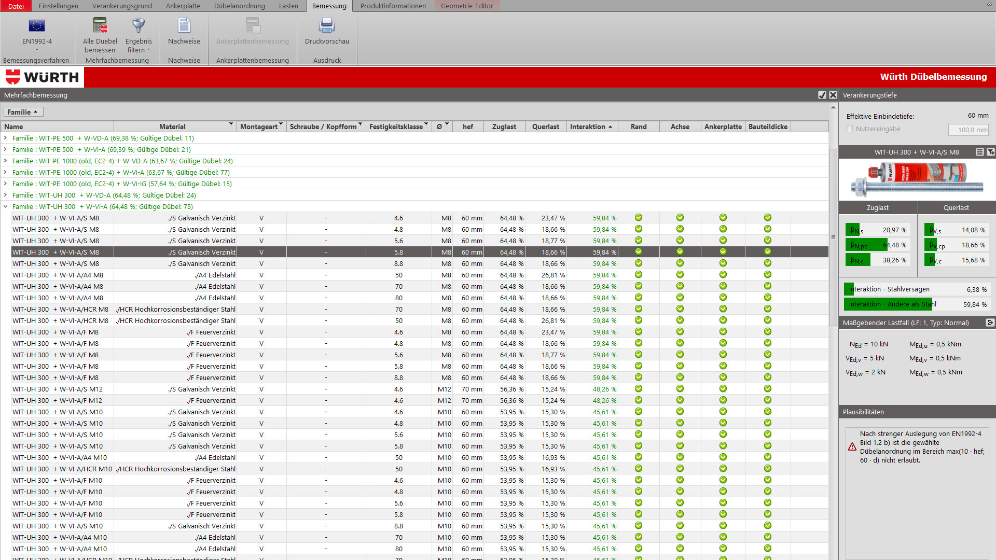Open filter icon on Ø diameter column
Viewport: 996px width, 560px height.
[x=447, y=124]
